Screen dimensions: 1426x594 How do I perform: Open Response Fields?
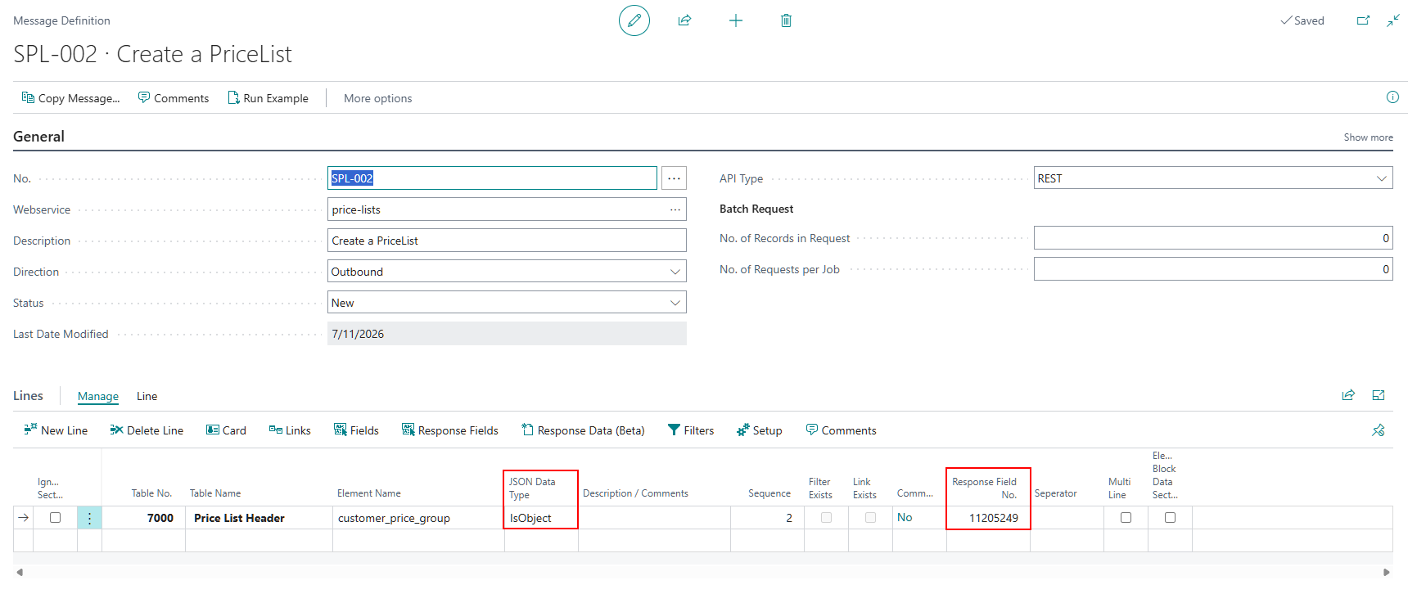(x=449, y=430)
